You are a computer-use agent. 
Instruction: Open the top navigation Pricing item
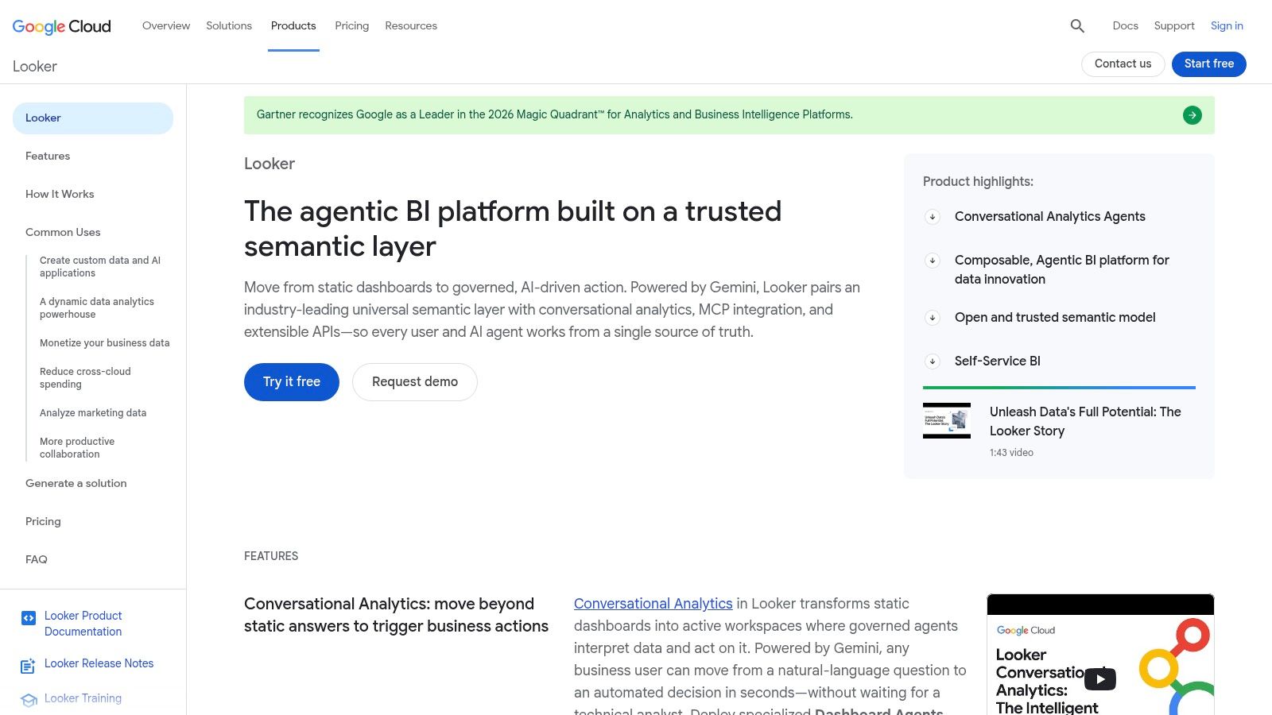pos(352,25)
